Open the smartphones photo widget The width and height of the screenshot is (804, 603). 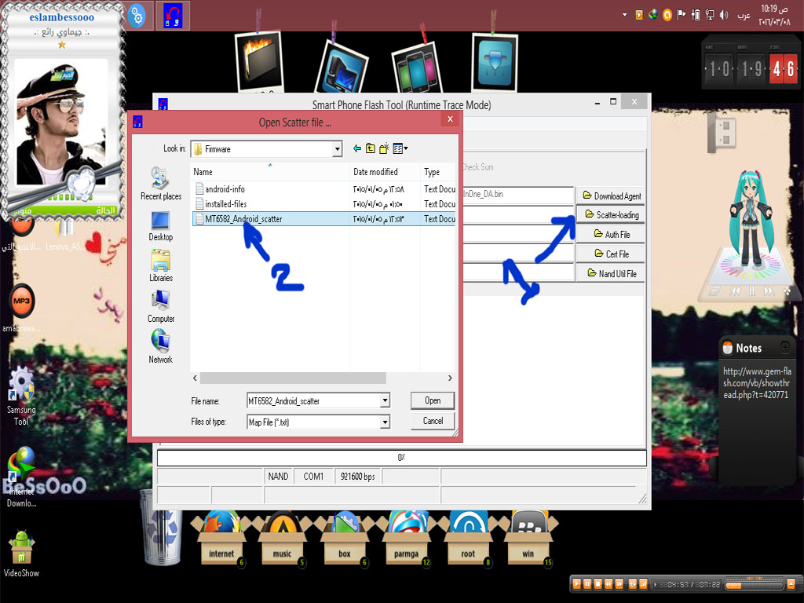click(x=417, y=67)
